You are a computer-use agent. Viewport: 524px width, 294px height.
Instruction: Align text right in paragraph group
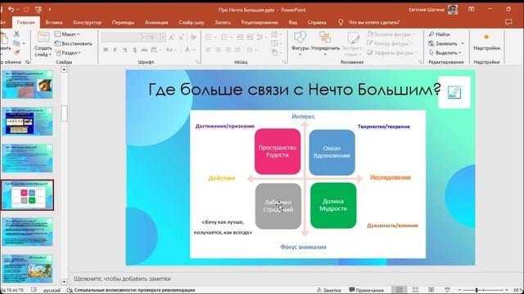228,50
